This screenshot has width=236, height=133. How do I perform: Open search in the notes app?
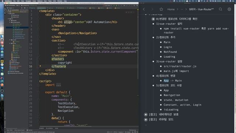point(221,9)
